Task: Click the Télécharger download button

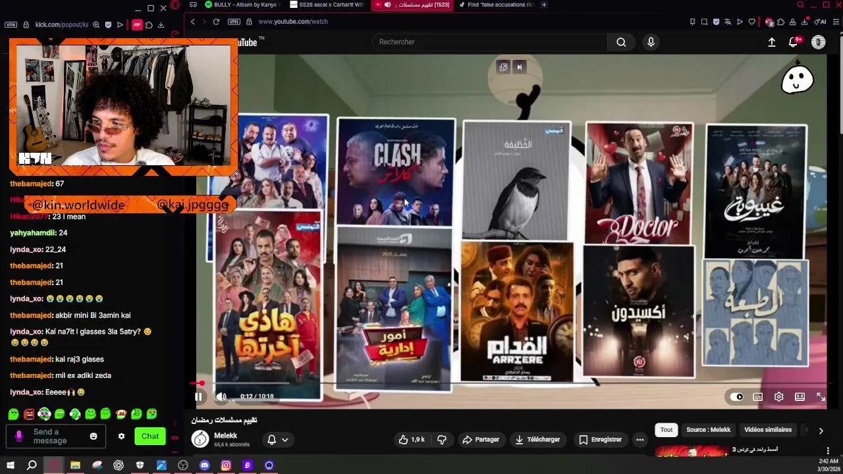Action: tap(537, 439)
